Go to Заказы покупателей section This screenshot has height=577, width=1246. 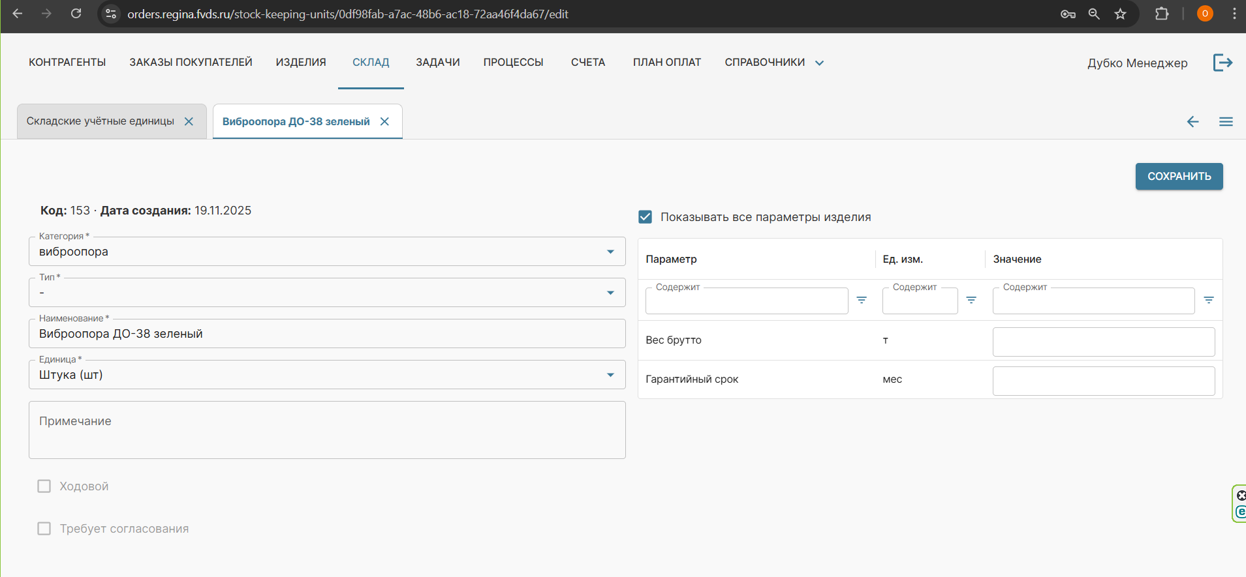click(191, 63)
